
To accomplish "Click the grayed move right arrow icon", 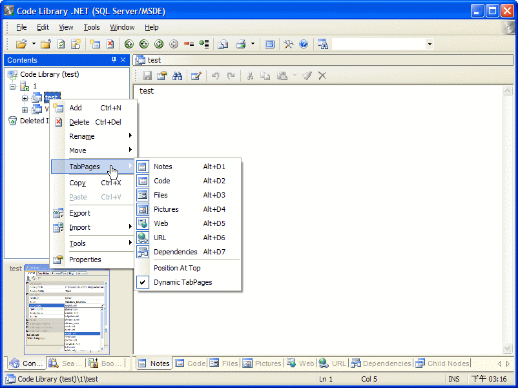I will 174,44.
